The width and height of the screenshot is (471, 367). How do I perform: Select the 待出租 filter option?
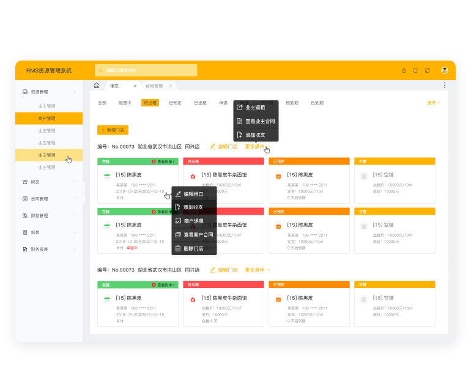(x=150, y=103)
